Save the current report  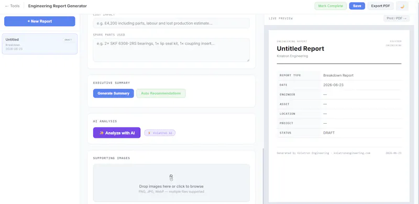pos(357,6)
